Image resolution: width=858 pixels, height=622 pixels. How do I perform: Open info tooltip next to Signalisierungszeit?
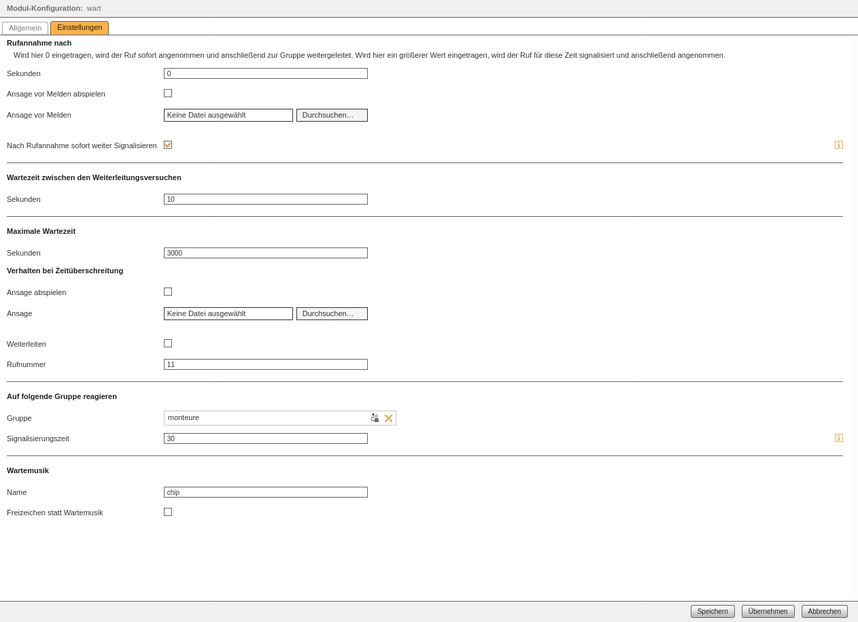coord(838,438)
